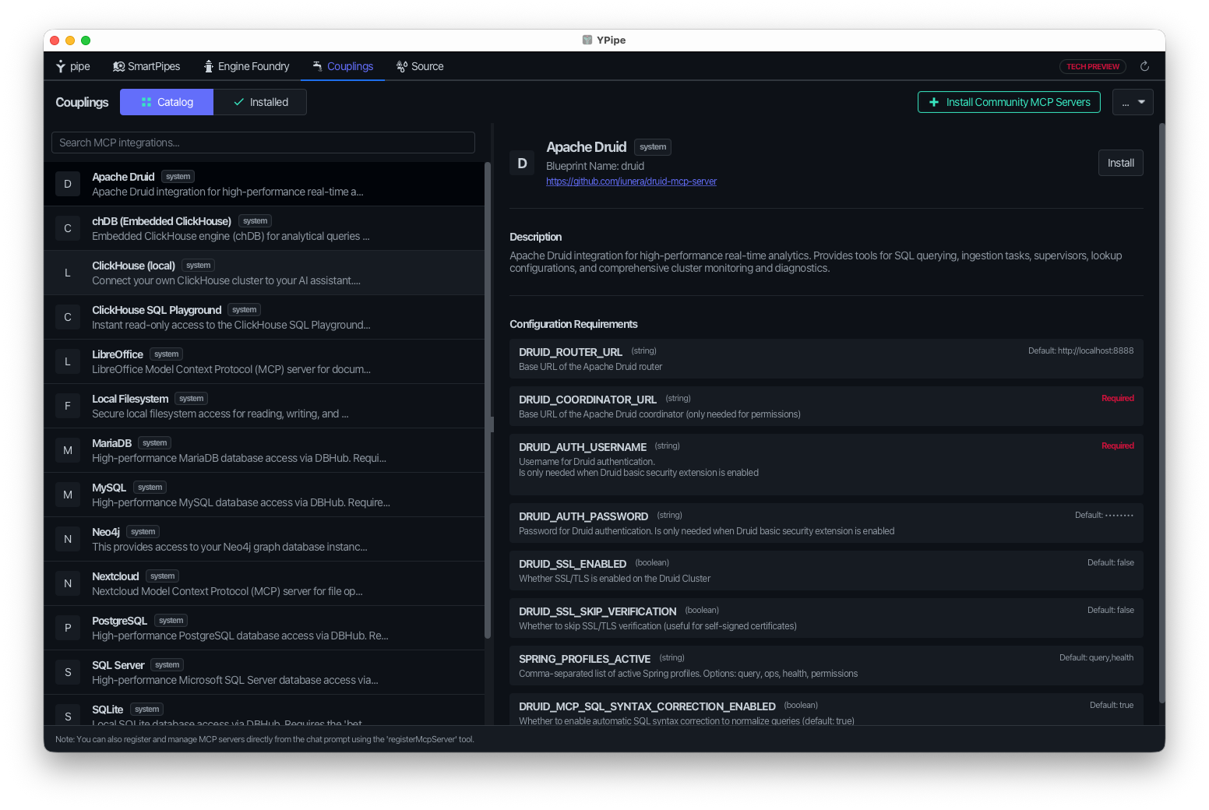
Task: Select the PostgreSQL 'P' avatar icon
Action: pos(68,628)
